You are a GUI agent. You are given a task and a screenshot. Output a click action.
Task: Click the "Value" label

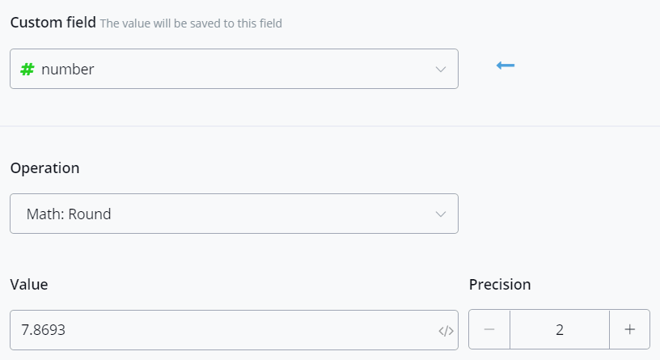coord(29,284)
